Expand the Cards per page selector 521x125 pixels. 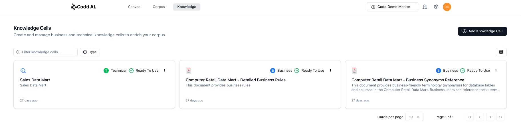coord(414,117)
